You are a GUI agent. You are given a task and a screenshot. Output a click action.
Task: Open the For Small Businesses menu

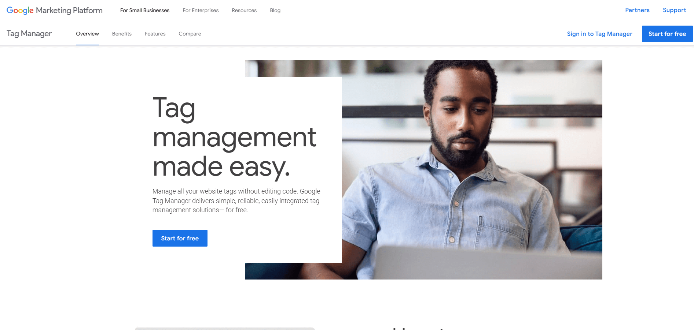pyautogui.click(x=145, y=10)
